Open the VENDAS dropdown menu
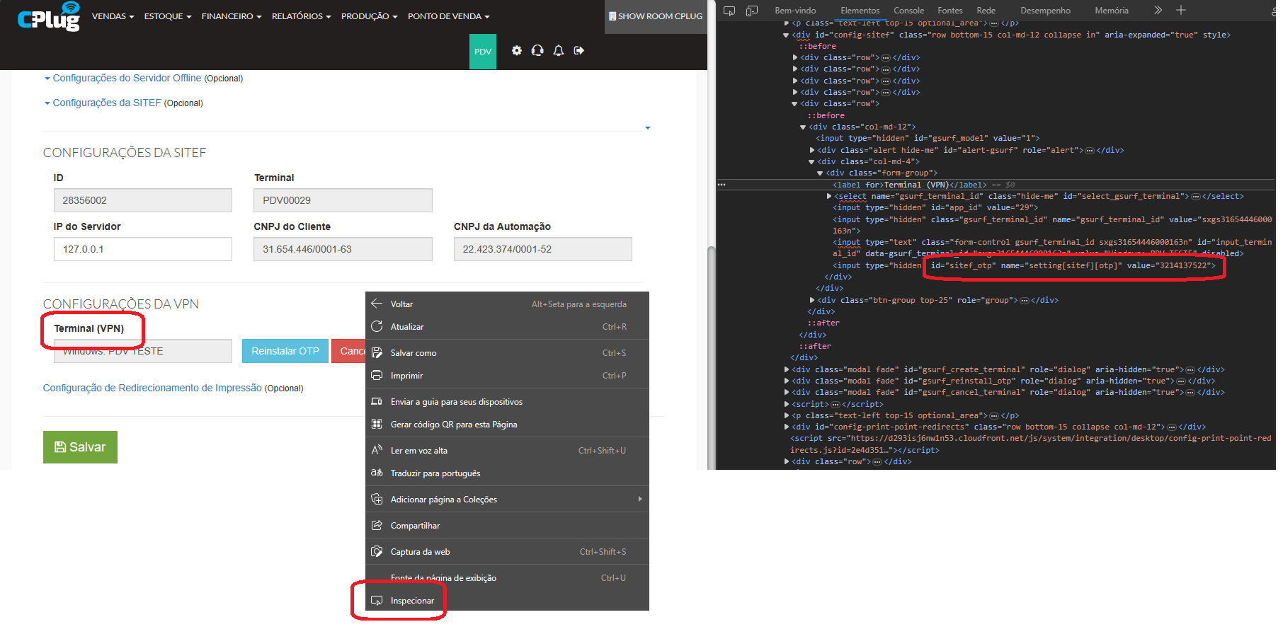This screenshot has height=634, width=1283. (113, 16)
